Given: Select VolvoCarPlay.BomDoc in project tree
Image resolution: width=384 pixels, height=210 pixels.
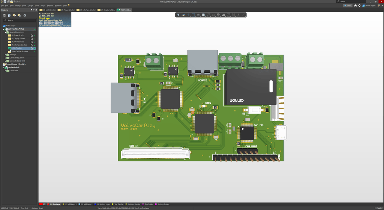Looking at the screenshot, I should click(20, 51).
